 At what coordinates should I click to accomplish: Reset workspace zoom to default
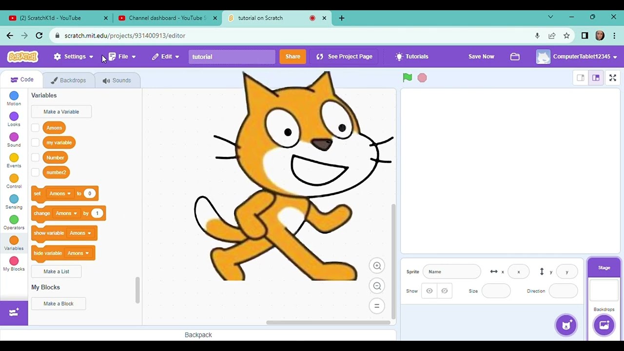[x=377, y=306]
